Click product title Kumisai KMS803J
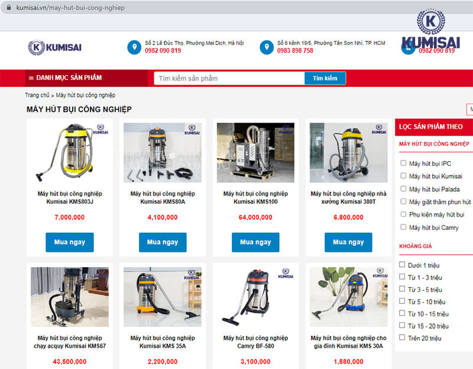This screenshot has width=473, height=369. click(x=70, y=198)
